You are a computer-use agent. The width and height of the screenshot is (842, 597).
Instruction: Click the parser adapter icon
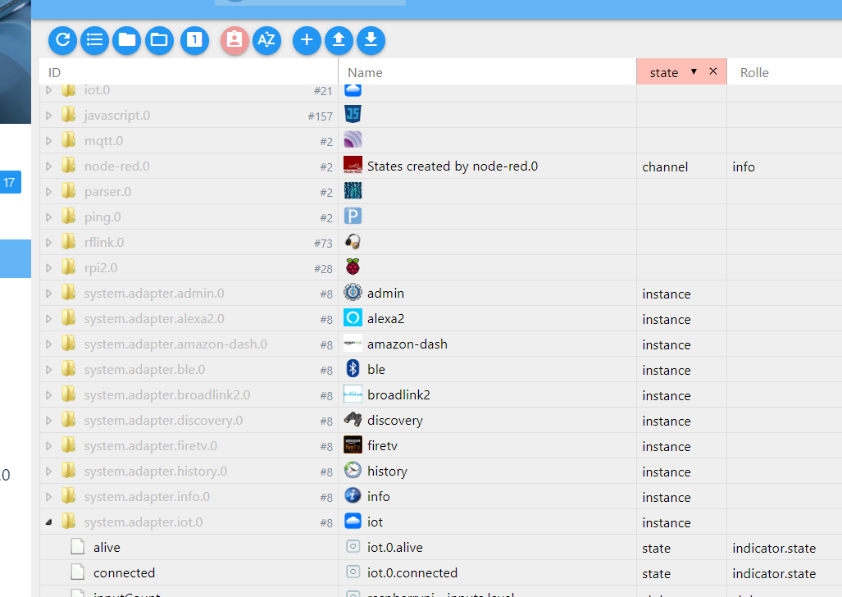[353, 190]
